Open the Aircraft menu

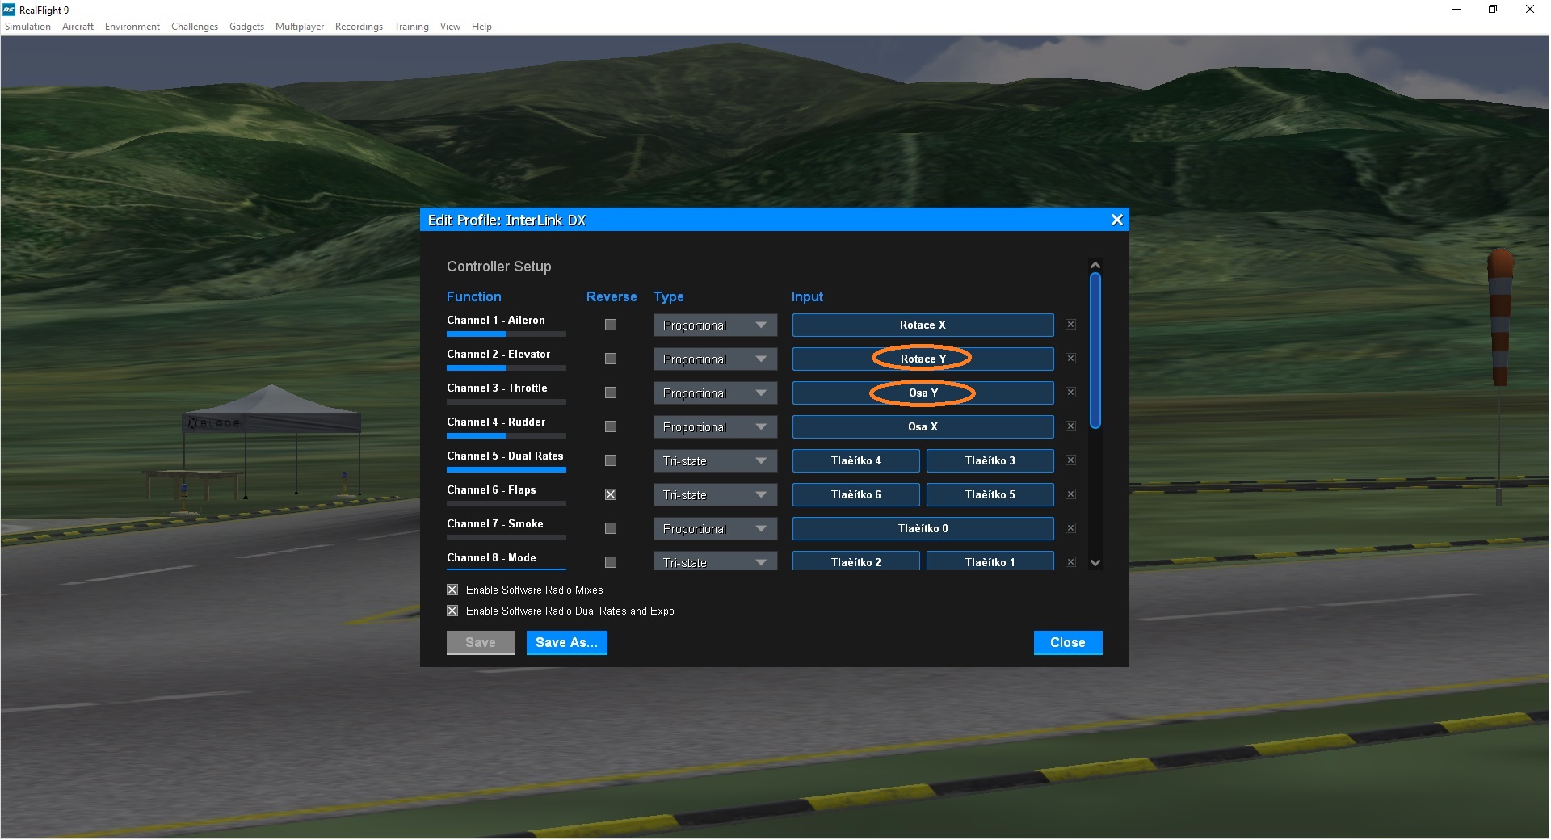[x=78, y=27]
